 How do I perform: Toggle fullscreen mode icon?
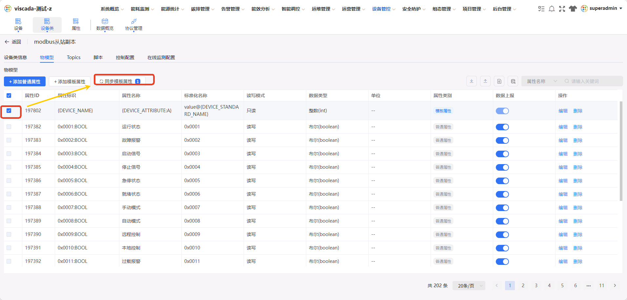[562, 9]
